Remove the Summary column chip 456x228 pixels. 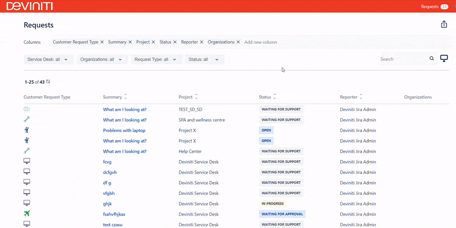coord(130,42)
